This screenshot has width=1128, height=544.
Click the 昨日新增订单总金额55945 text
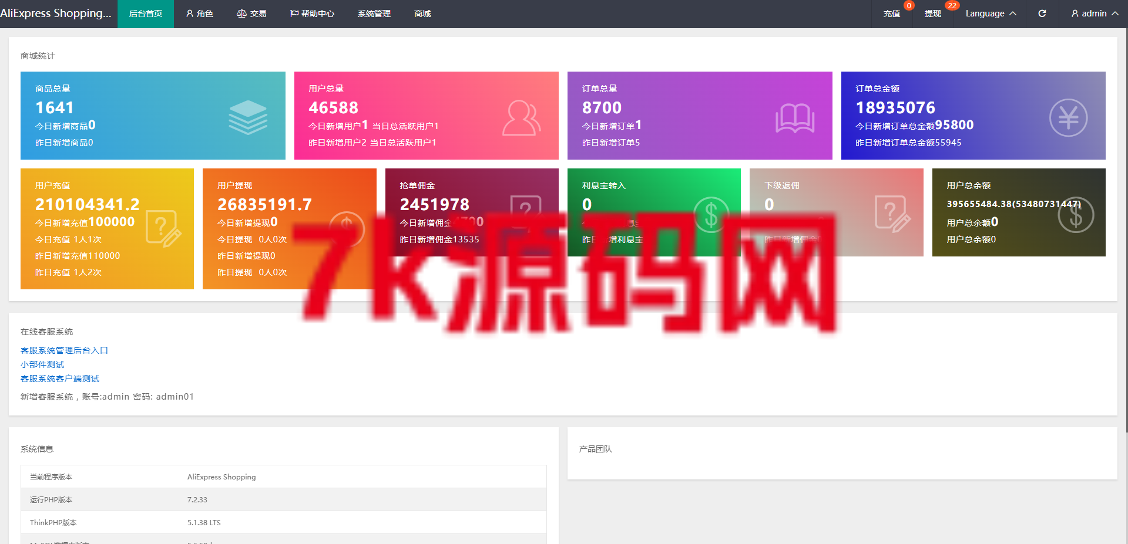click(908, 143)
